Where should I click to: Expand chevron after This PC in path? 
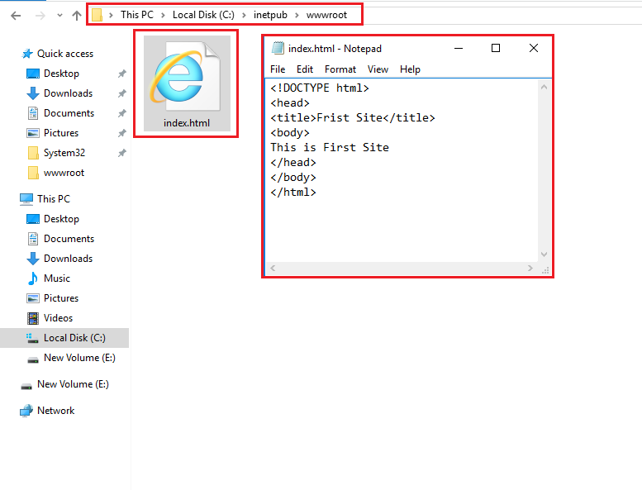[x=163, y=15]
